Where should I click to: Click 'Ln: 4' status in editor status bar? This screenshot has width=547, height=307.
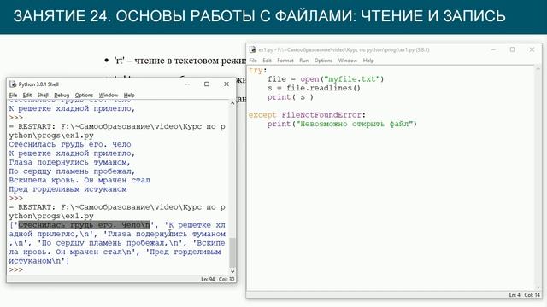pyautogui.click(x=515, y=295)
